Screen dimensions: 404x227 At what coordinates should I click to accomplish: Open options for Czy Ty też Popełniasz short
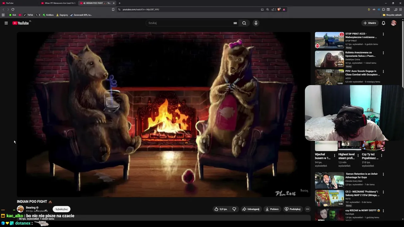coord(382,155)
